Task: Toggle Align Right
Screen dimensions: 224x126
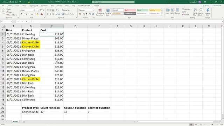Action: click(53, 14)
